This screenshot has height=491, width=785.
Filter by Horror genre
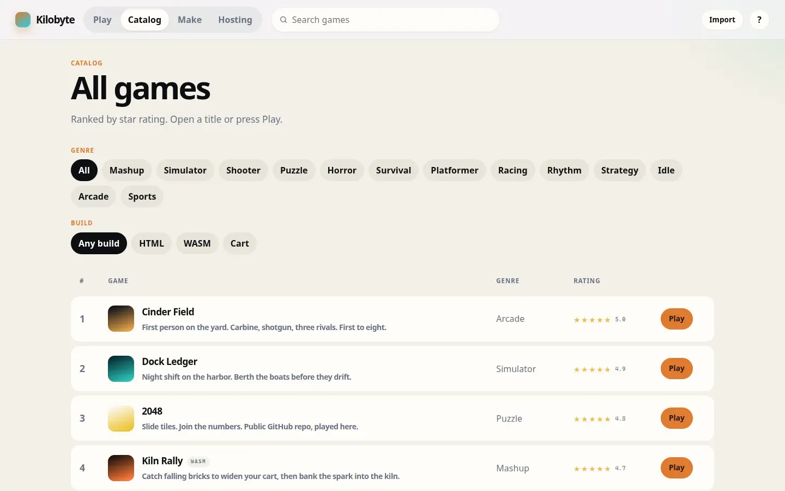(x=342, y=170)
